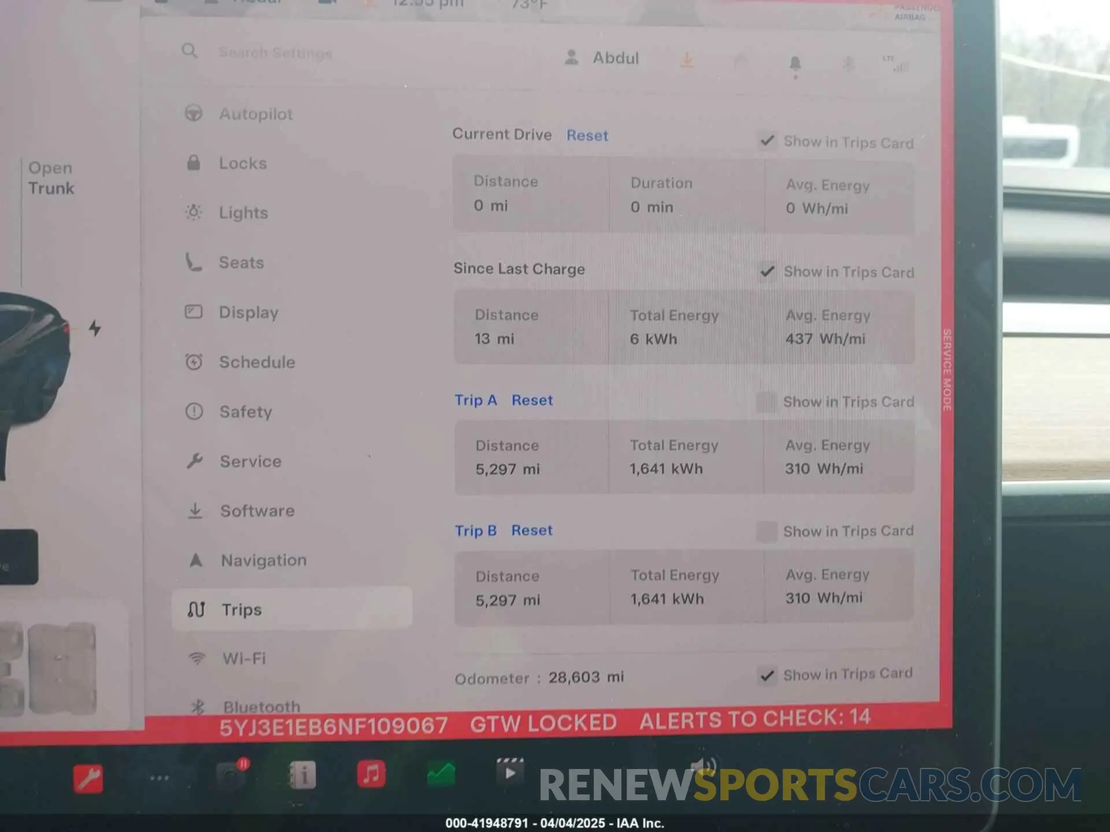This screenshot has height=832, width=1110.
Task: Tap the ALERTS TO CHECK: 14 banner
Action: [754, 719]
